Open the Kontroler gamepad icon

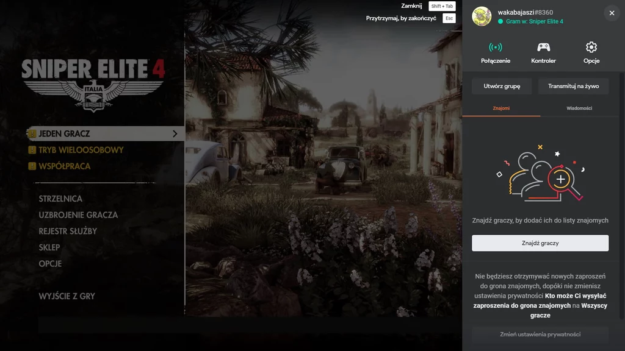tap(543, 52)
